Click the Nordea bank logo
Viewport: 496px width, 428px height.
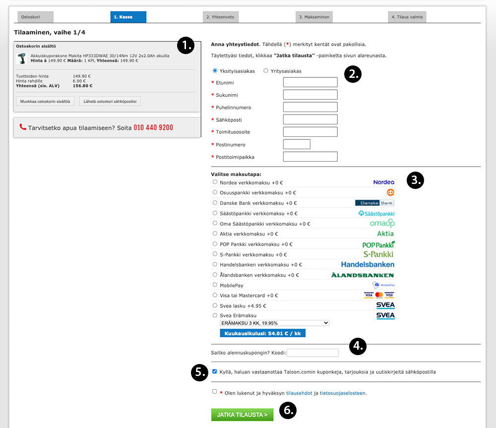tap(383, 183)
